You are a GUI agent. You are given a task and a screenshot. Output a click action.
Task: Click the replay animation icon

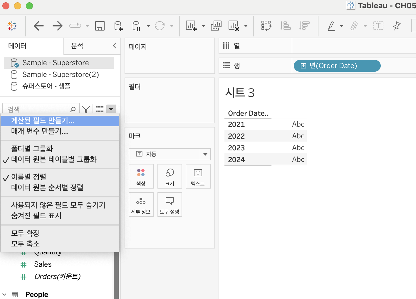coord(75,26)
